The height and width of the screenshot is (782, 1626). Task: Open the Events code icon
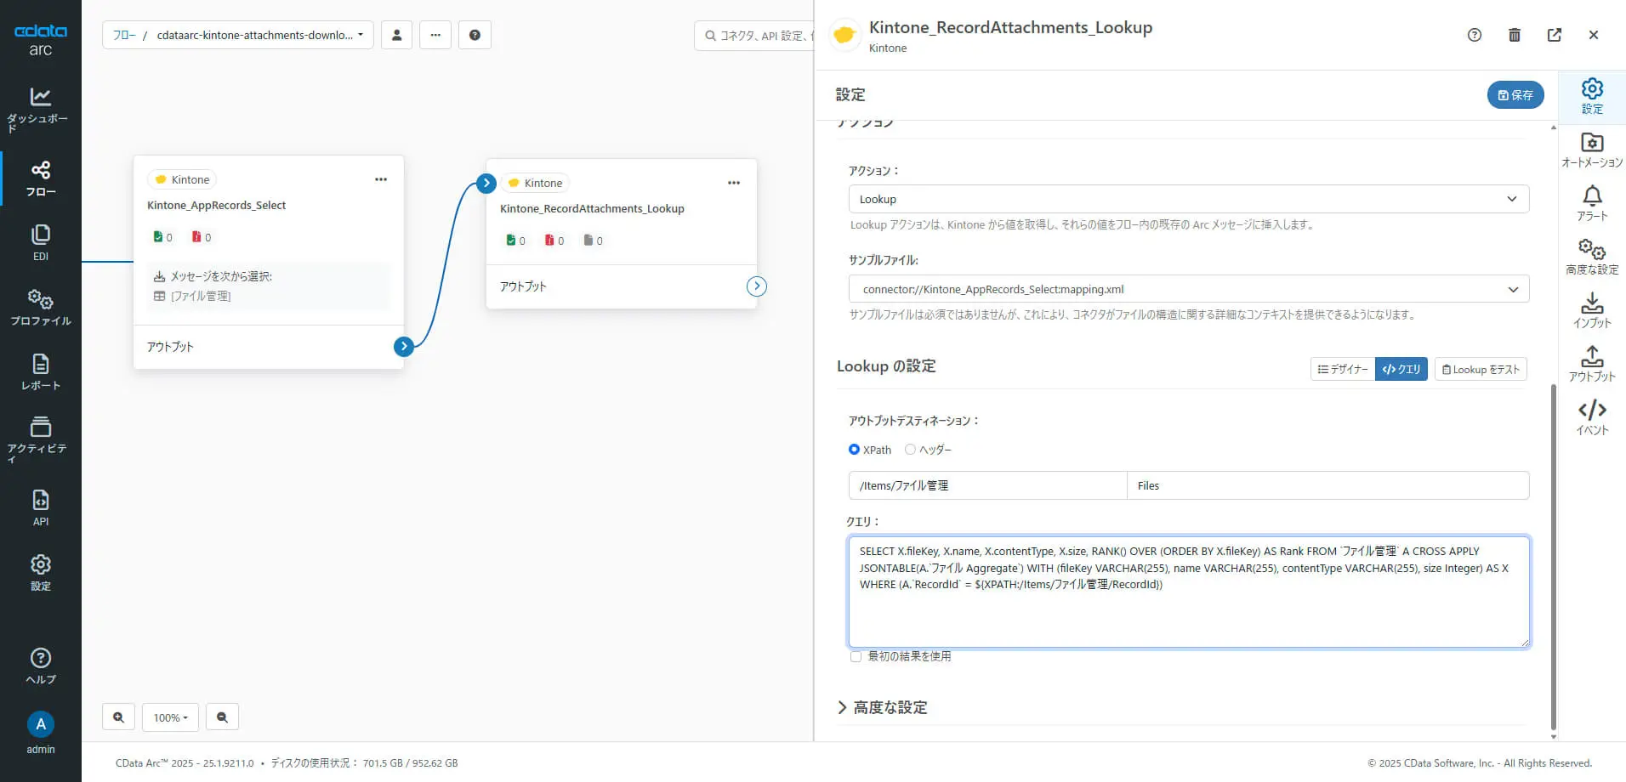point(1591,411)
